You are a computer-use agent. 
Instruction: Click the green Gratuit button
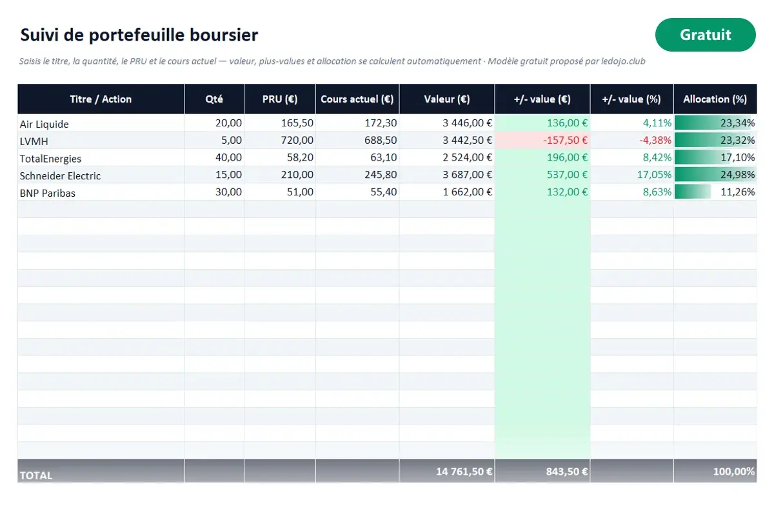click(705, 35)
